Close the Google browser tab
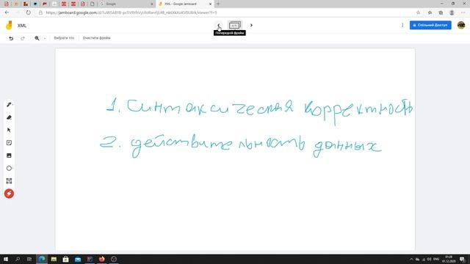 [x=152, y=4]
